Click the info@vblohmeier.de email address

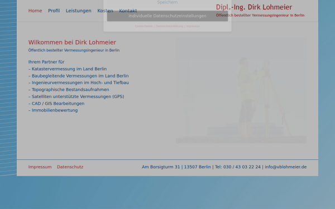click(x=286, y=167)
